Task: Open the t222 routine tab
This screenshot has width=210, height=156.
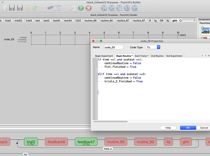Action: [78, 21]
